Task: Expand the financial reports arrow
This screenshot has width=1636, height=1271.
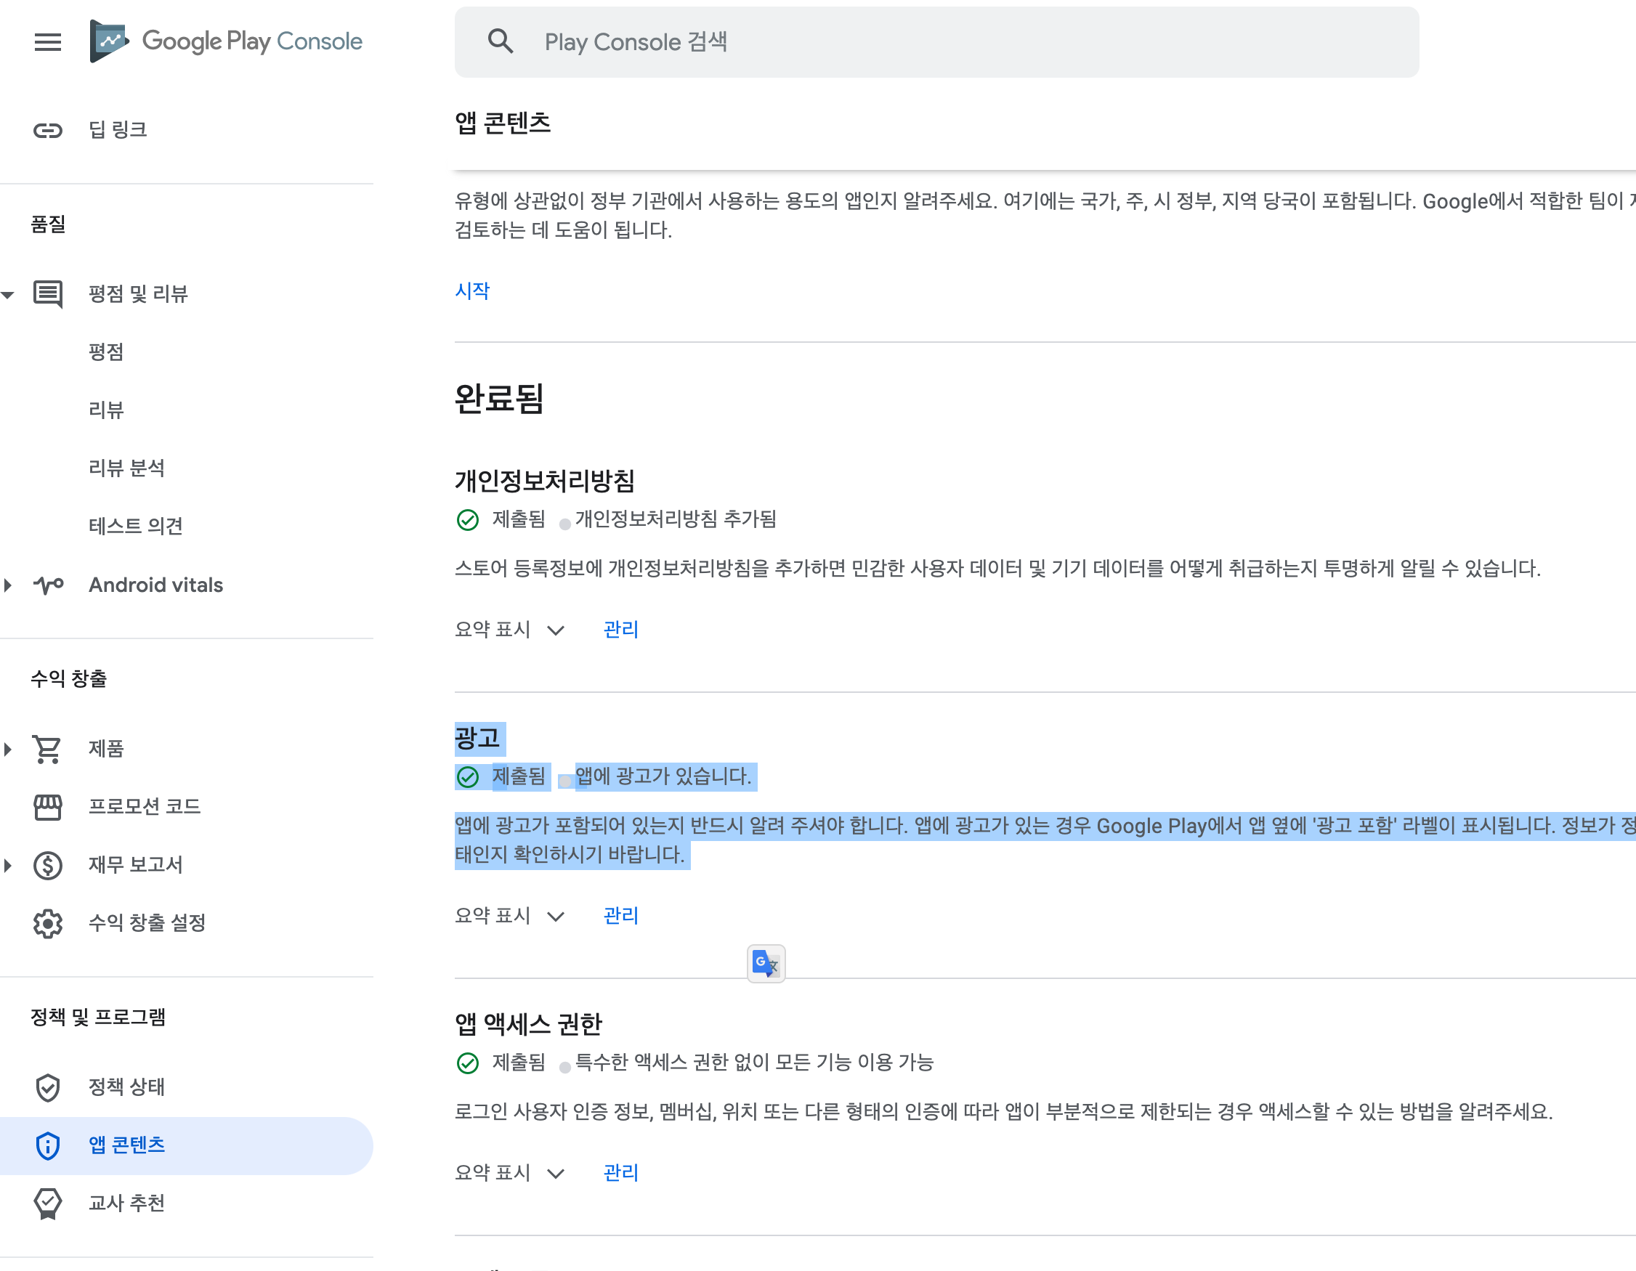Action: point(8,865)
